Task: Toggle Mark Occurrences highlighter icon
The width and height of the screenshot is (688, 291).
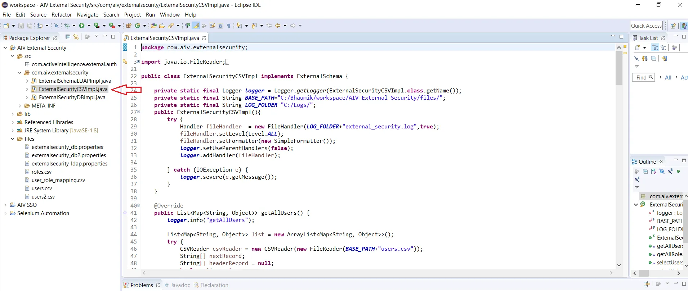Action: (x=196, y=26)
